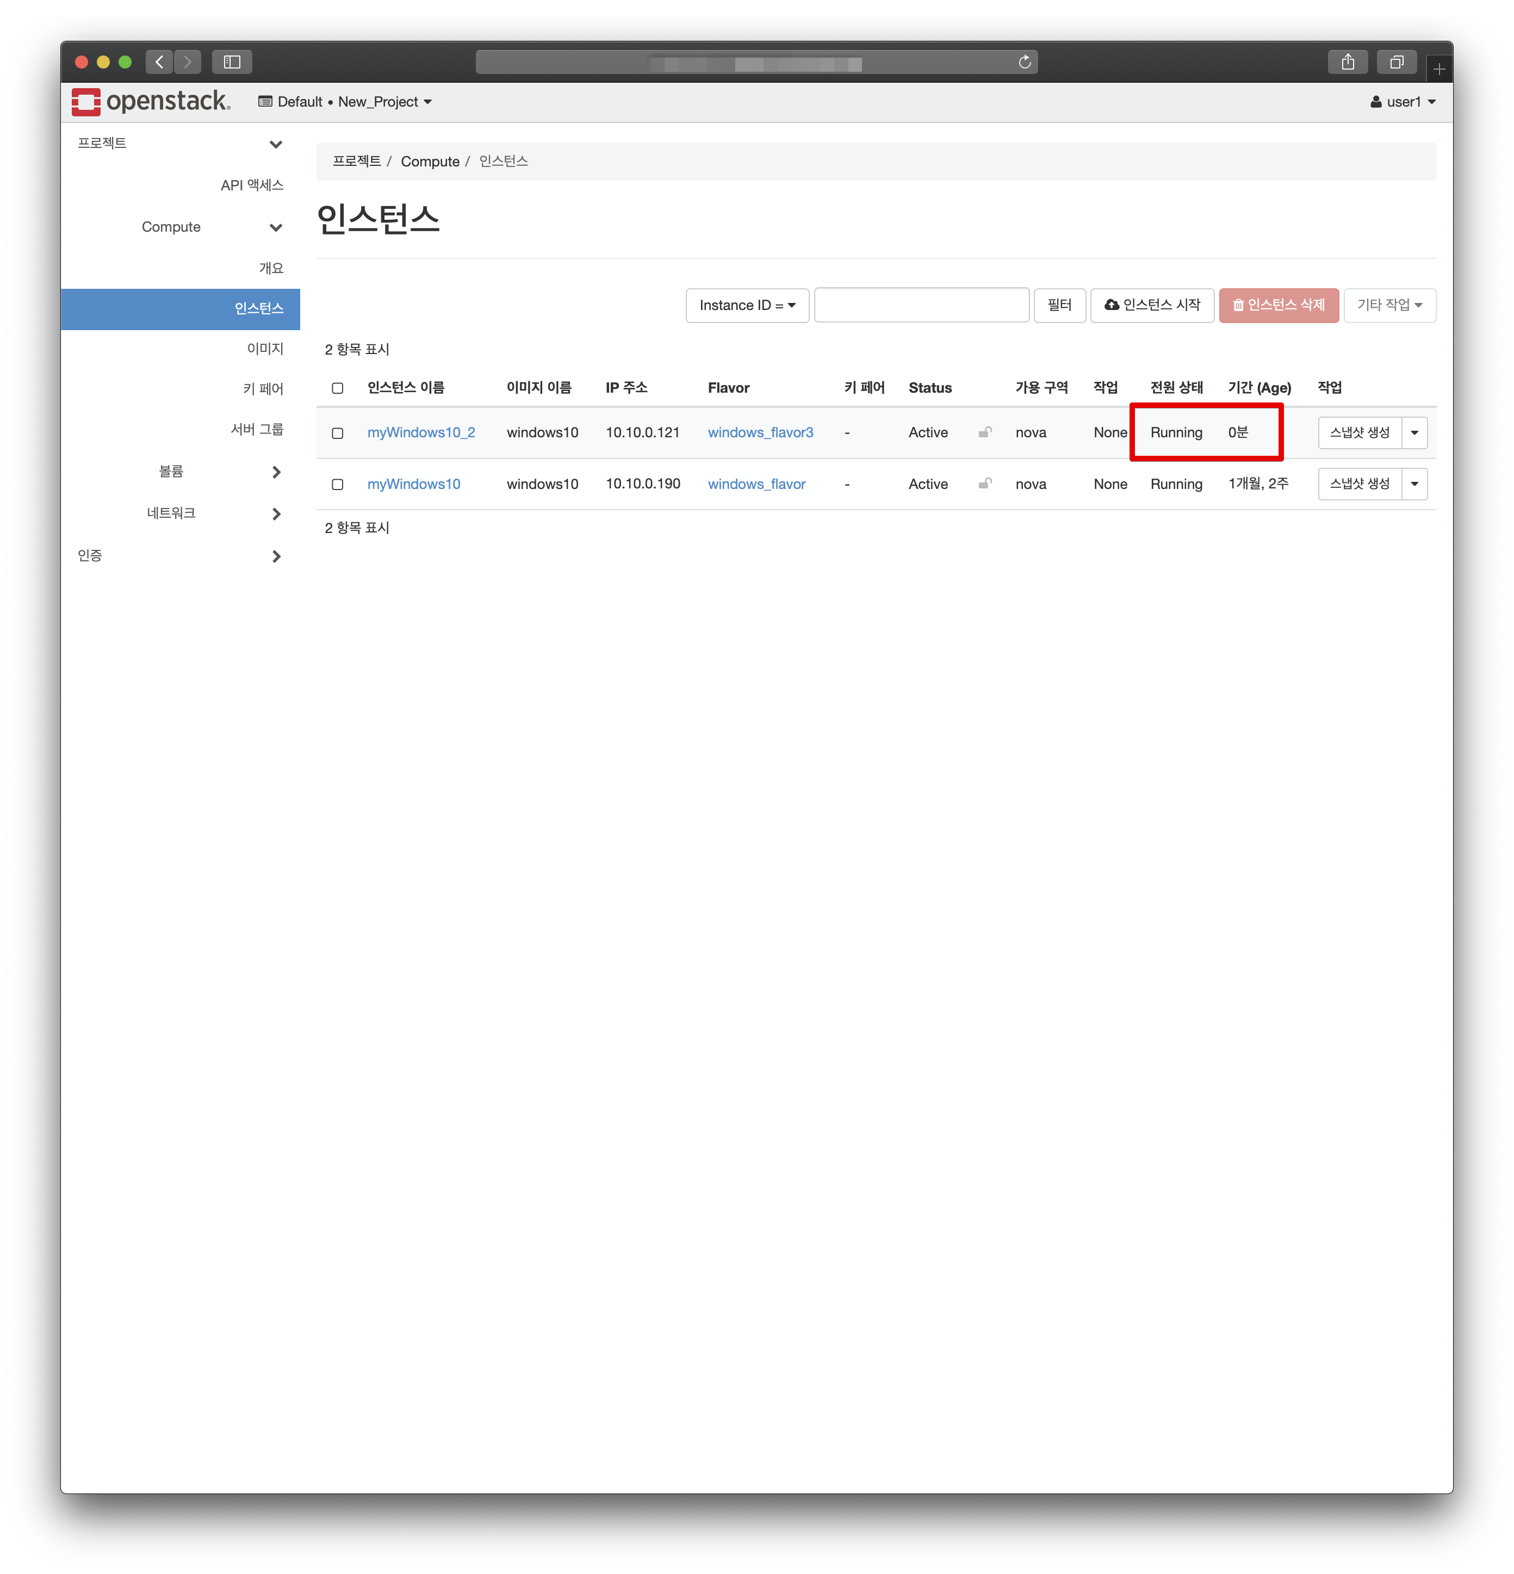Screen dimensions: 1514x1574
Task: Click the Safari share icon
Action: [x=1348, y=62]
